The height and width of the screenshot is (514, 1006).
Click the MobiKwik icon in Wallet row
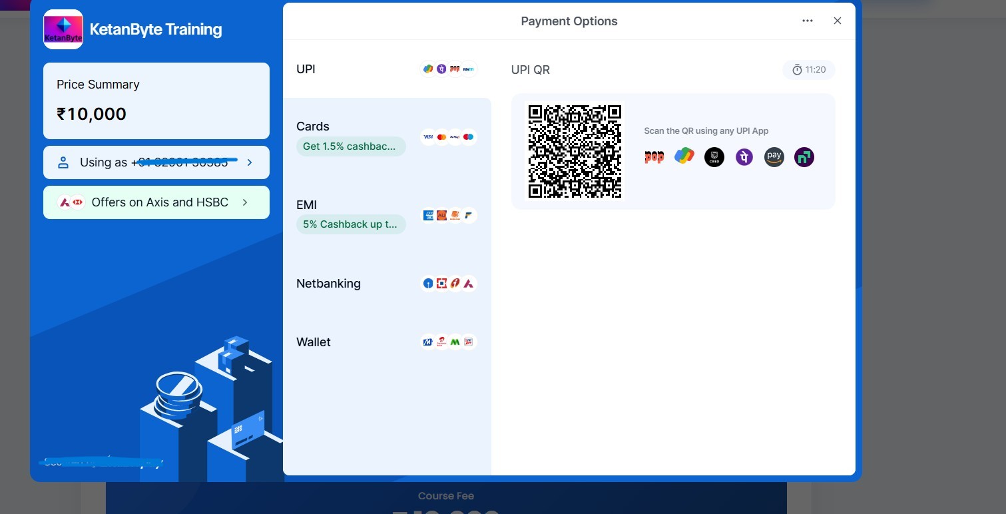(428, 342)
